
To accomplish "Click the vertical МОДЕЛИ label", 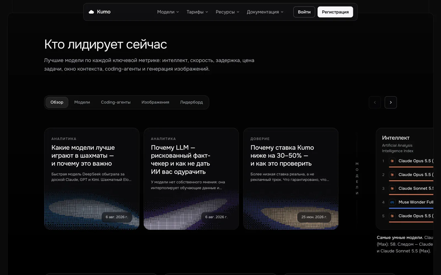I will pos(357,178).
